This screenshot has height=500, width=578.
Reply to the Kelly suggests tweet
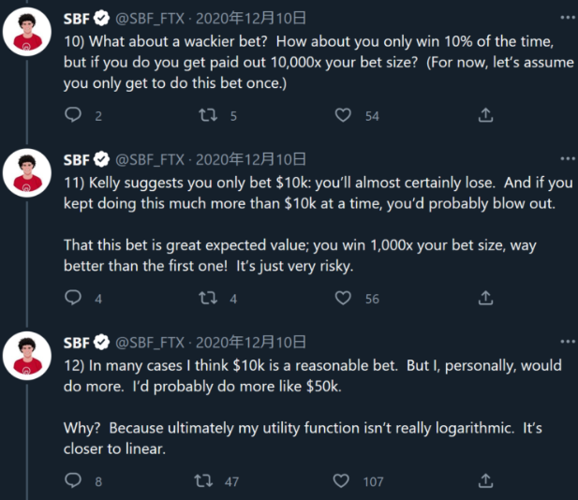[73, 298]
